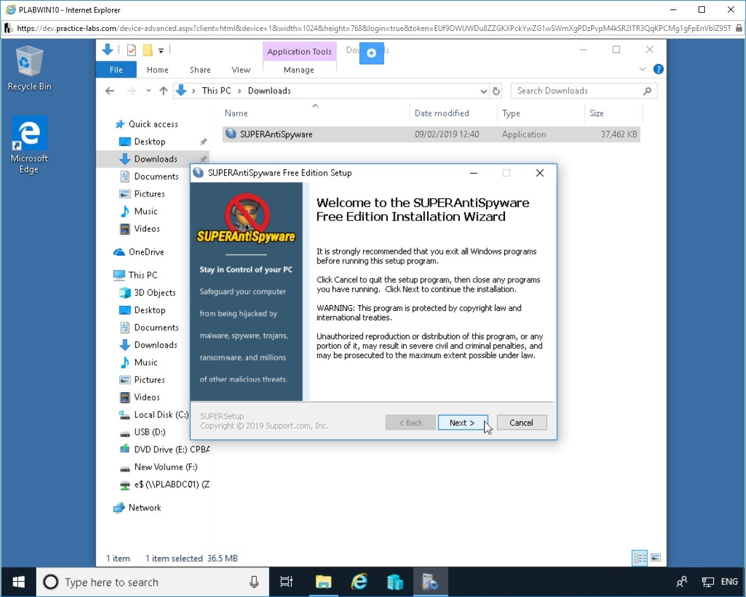Image resolution: width=746 pixels, height=597 pixels.
Task: Open e$ PLABDC01 network drive
Action: 171,485
